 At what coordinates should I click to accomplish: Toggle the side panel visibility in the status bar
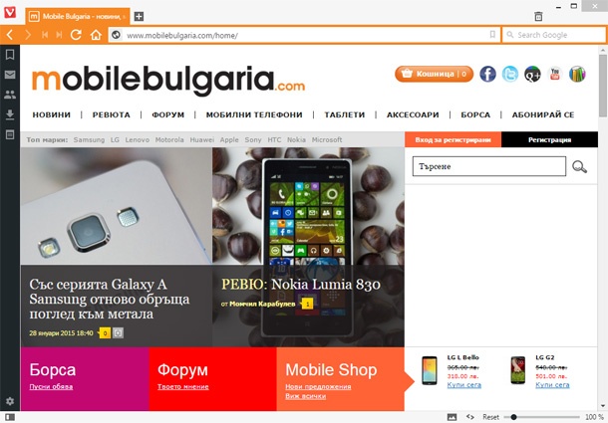10,417
